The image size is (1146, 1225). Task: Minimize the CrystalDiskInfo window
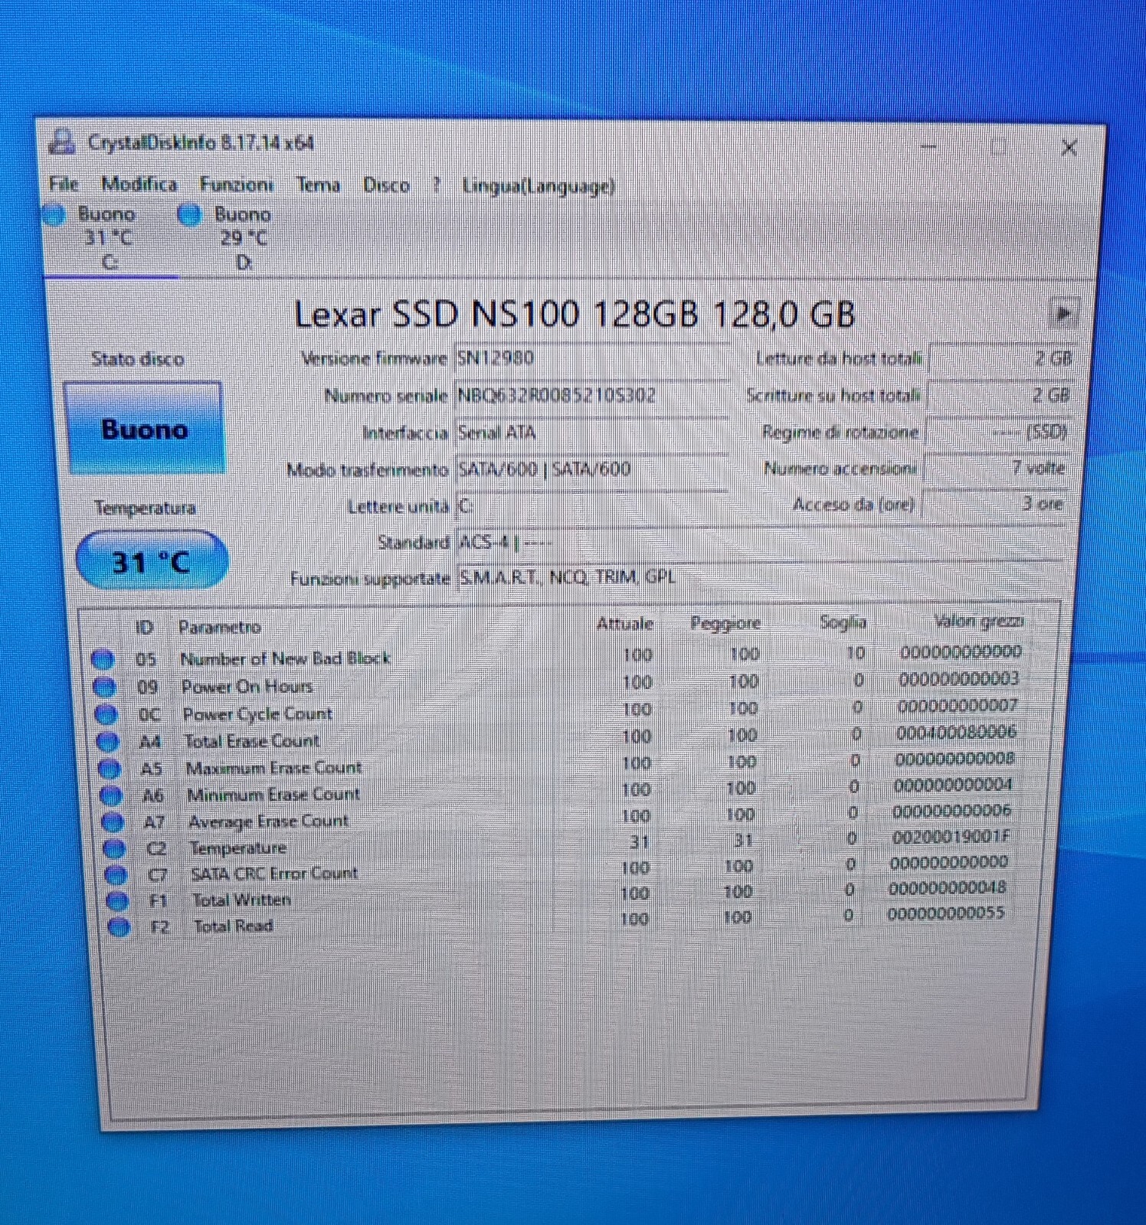click(x=928, y=145)
